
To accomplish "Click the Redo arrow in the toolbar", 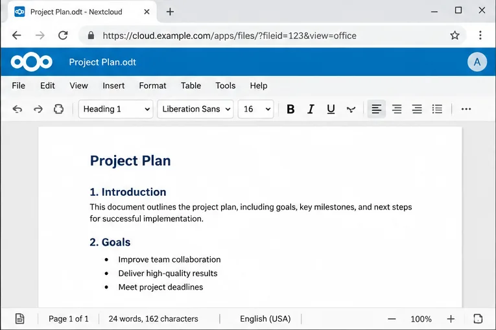I will pyautogui.click(x=38, y=109).
